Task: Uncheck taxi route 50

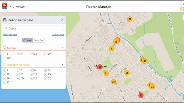Action: pyautogui.click(x=32, y=78)
